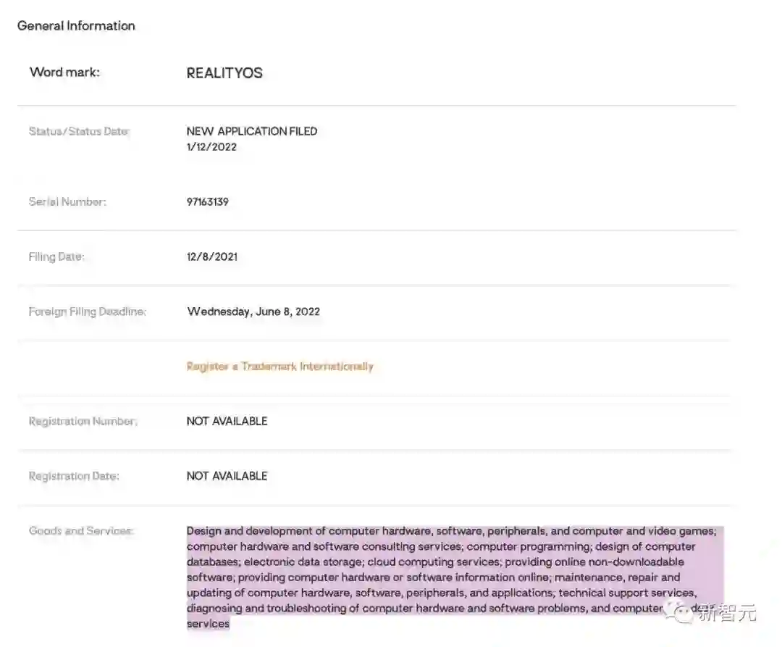Click the Register a Trademark Internationally link
Image resolution: width=782 pixels, height=647 pixels.
tap(279, 367)
